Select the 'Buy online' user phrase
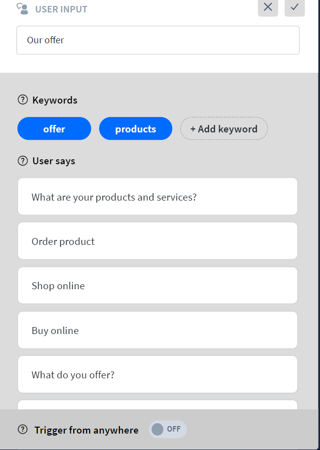Image resolution: width=320 pixels, height=450 pixels. click(158, 330)
